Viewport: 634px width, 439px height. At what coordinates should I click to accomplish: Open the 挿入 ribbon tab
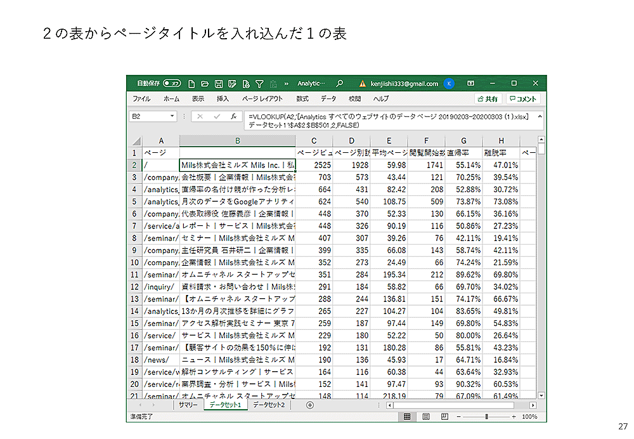tap(223, 99)
